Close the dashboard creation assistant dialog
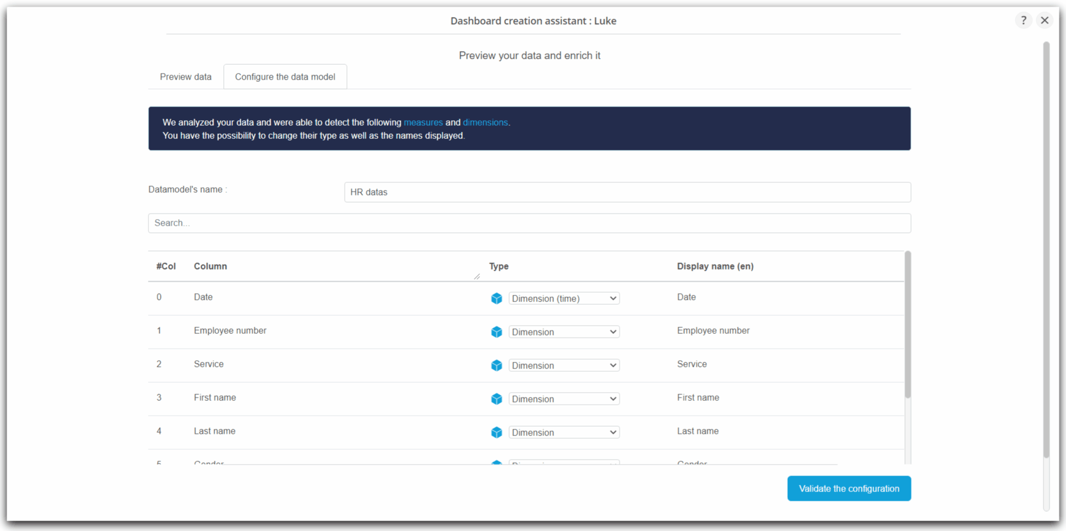 (x=1045, y=20)
